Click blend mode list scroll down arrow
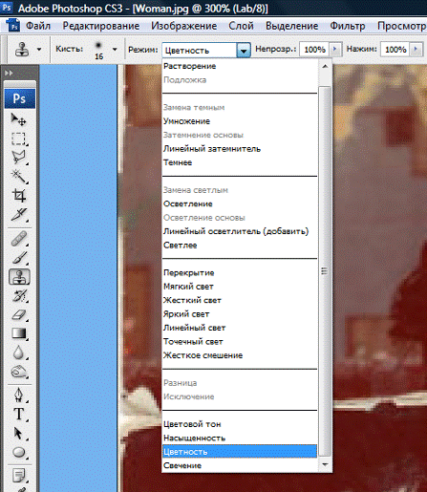Screen dimensions: 427x492 (325, 464)
